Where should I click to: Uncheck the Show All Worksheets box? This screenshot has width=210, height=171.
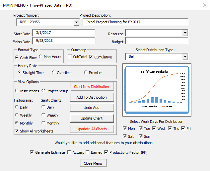pyautogui.click(x=17, y=131)
